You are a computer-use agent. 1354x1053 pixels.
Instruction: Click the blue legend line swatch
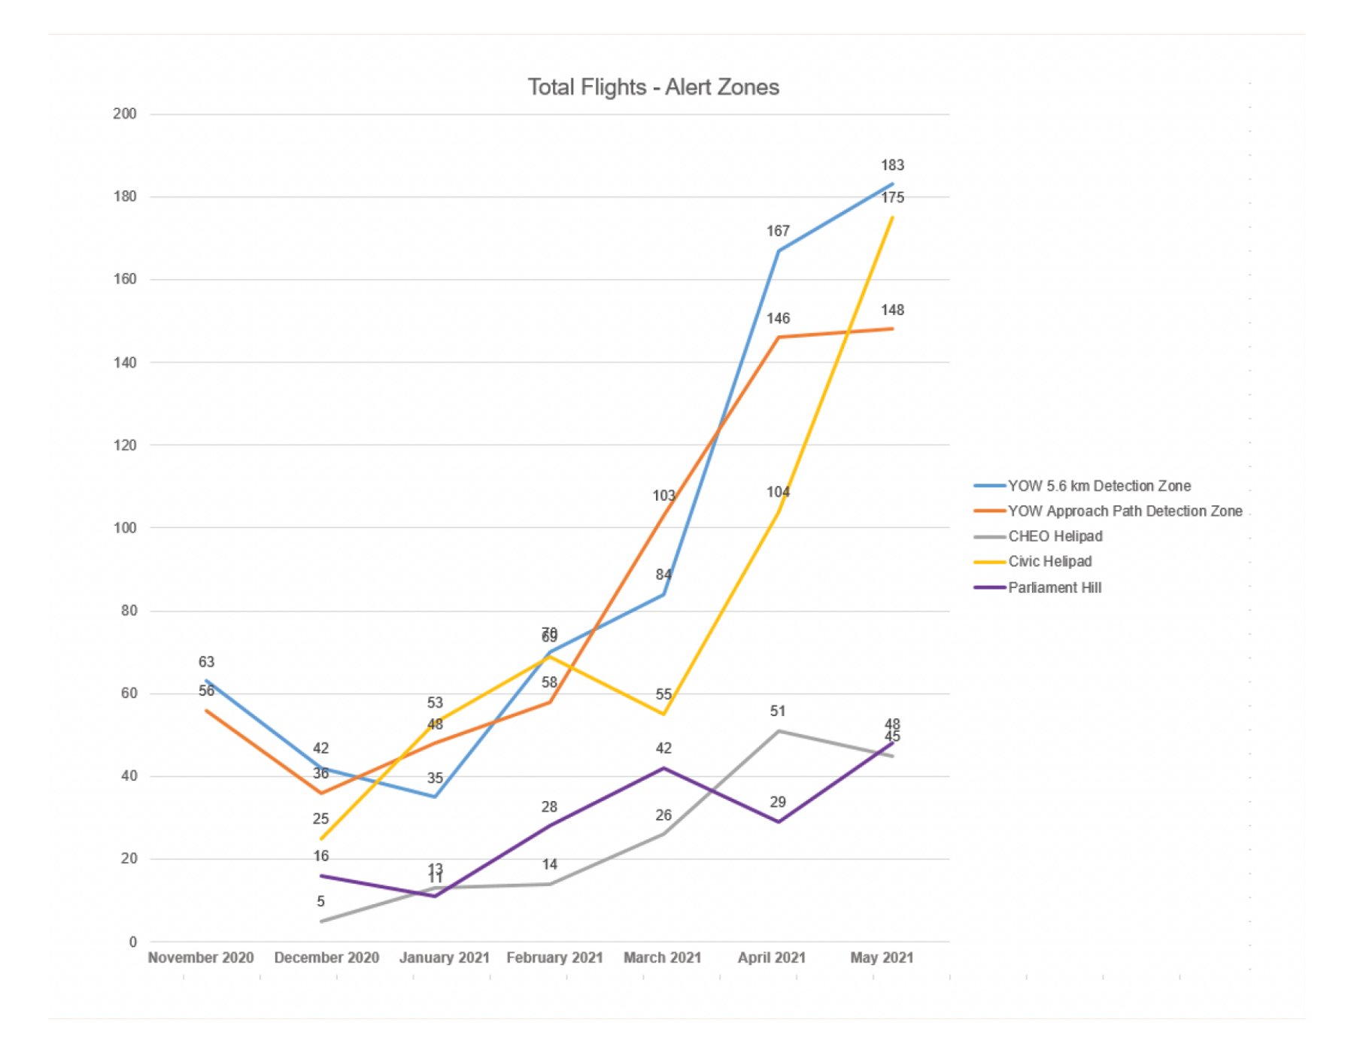tap(989, 486)
